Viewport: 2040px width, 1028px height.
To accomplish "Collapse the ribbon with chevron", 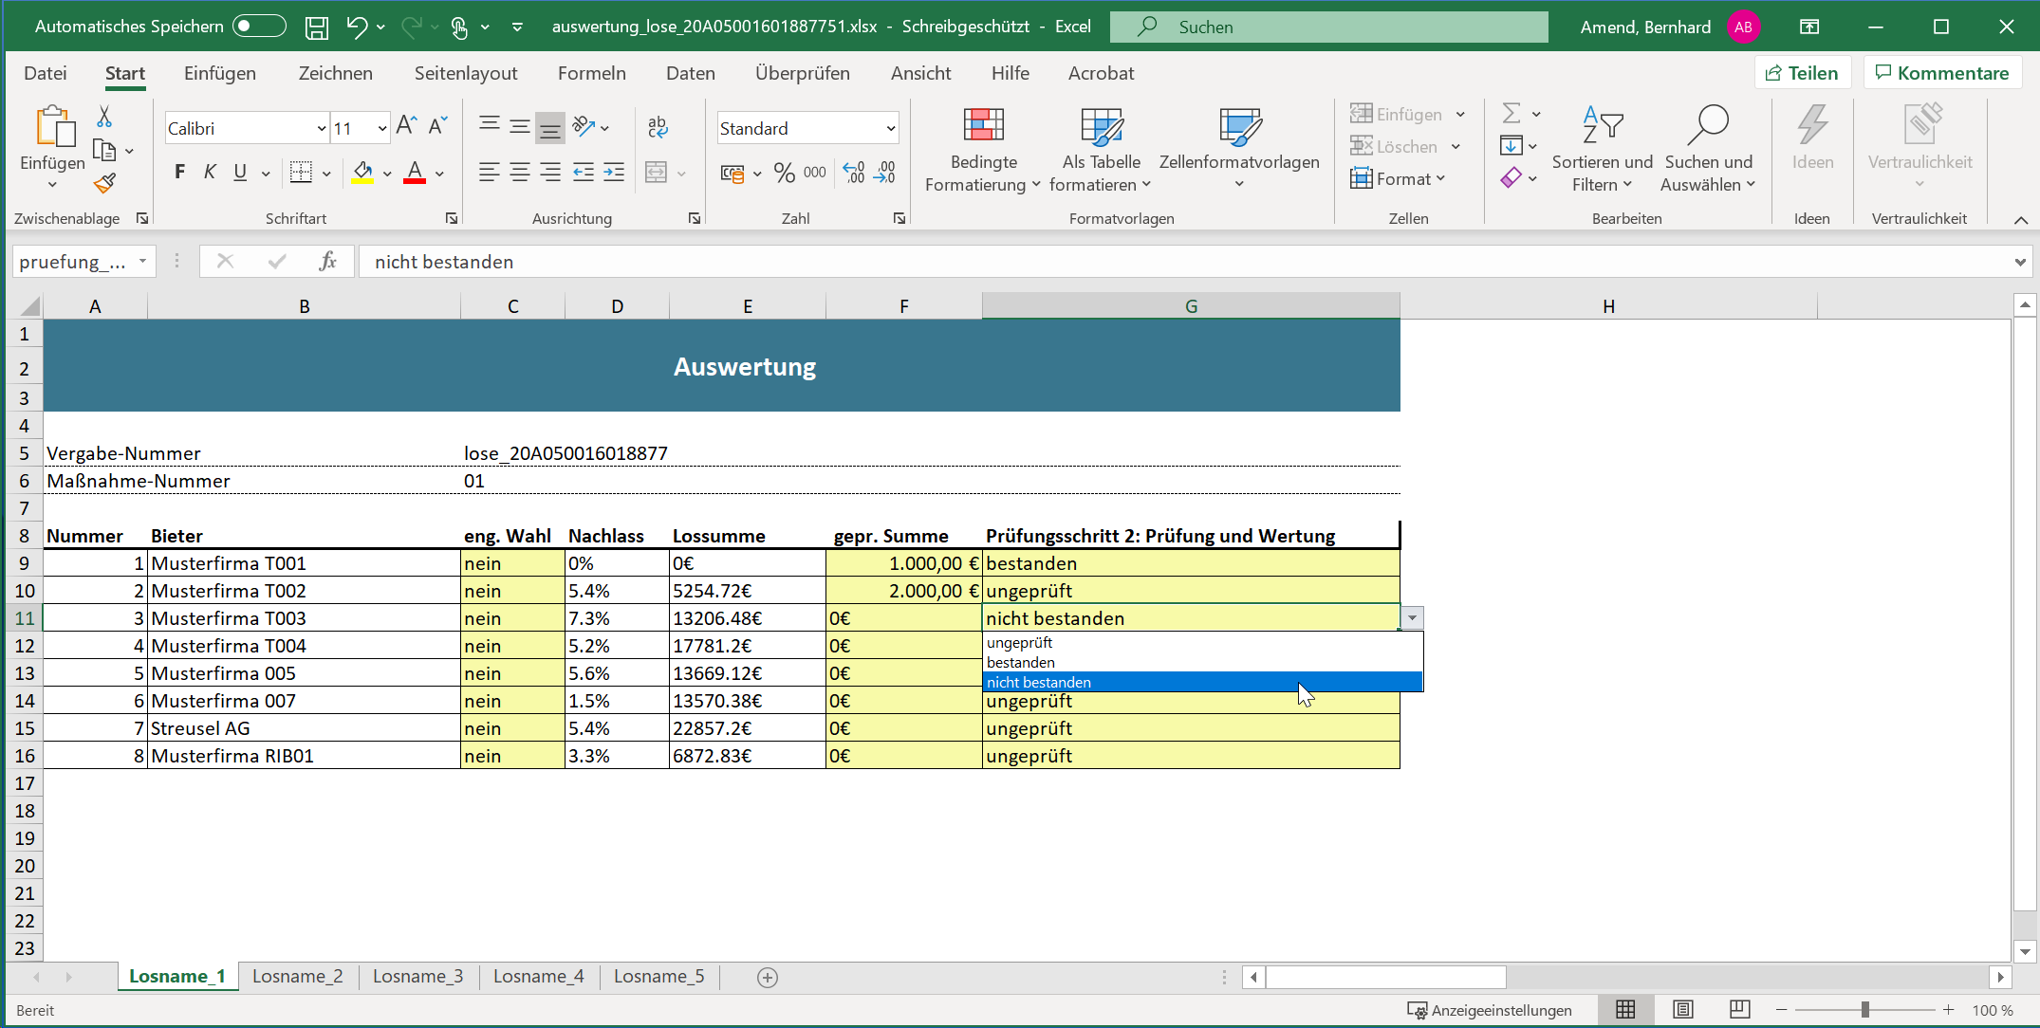I will (2021, 219).
